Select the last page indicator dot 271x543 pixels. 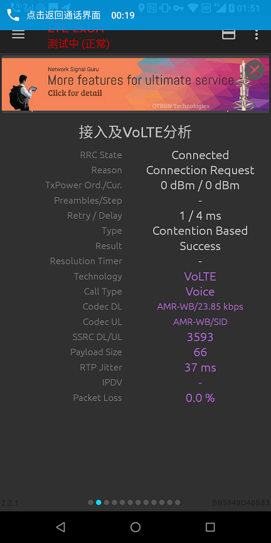point(178,502)
